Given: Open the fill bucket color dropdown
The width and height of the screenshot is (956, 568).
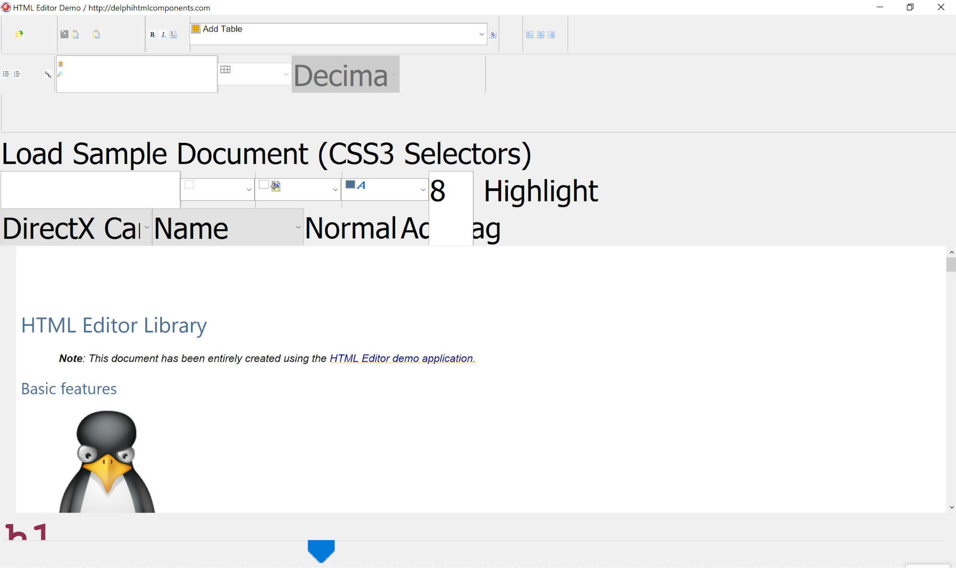Looking at the screenshot, I should coord(335,190).
